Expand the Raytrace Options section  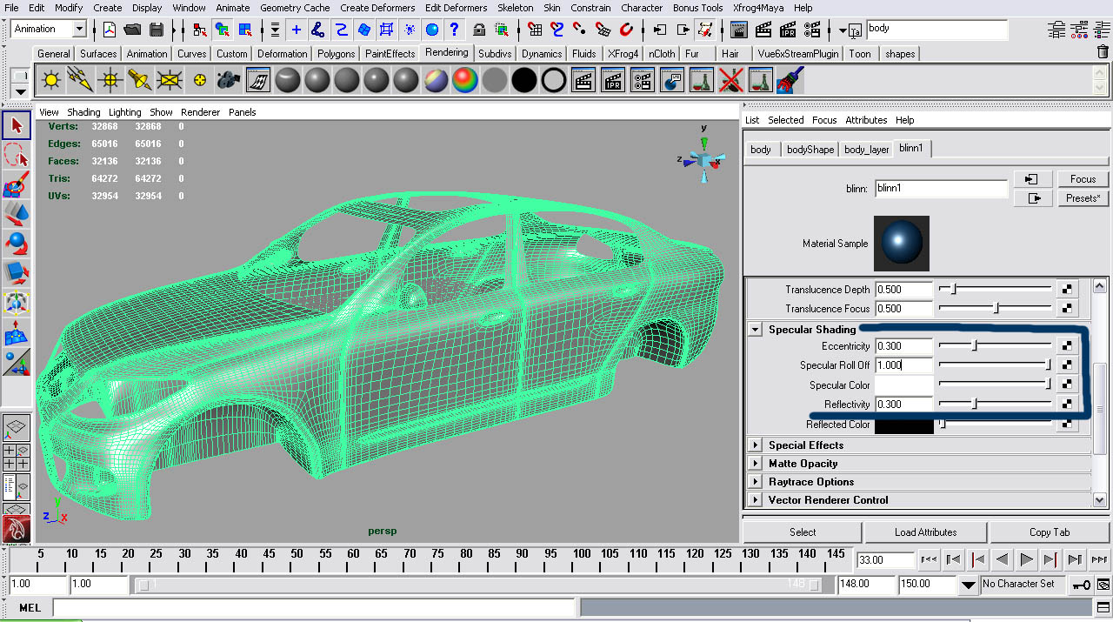click(756, 482)
